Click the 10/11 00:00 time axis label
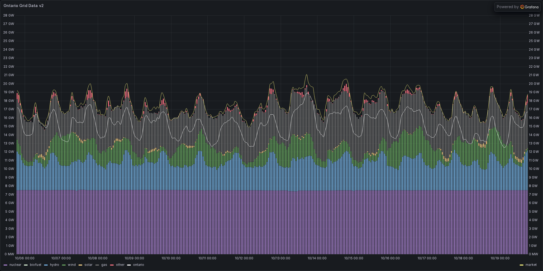The width and height of the screenshot is (543, 271). coord(208,258)
